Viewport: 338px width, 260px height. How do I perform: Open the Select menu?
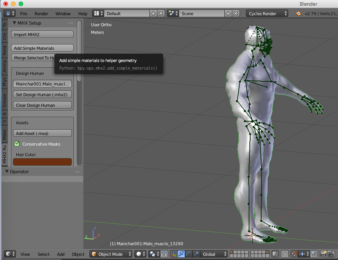coord(44,254)
